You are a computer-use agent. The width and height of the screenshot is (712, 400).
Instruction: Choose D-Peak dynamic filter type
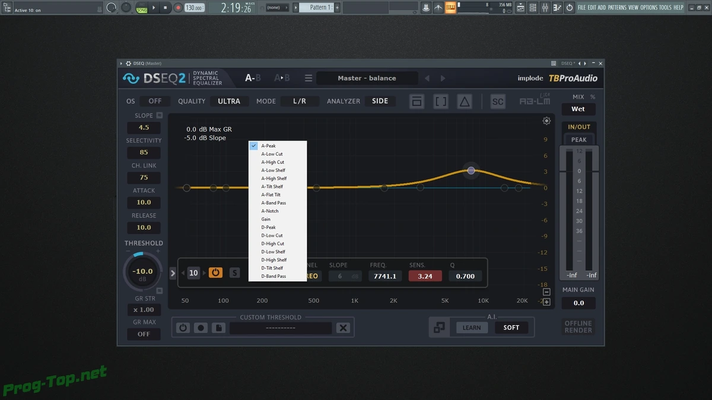(277, 228)
